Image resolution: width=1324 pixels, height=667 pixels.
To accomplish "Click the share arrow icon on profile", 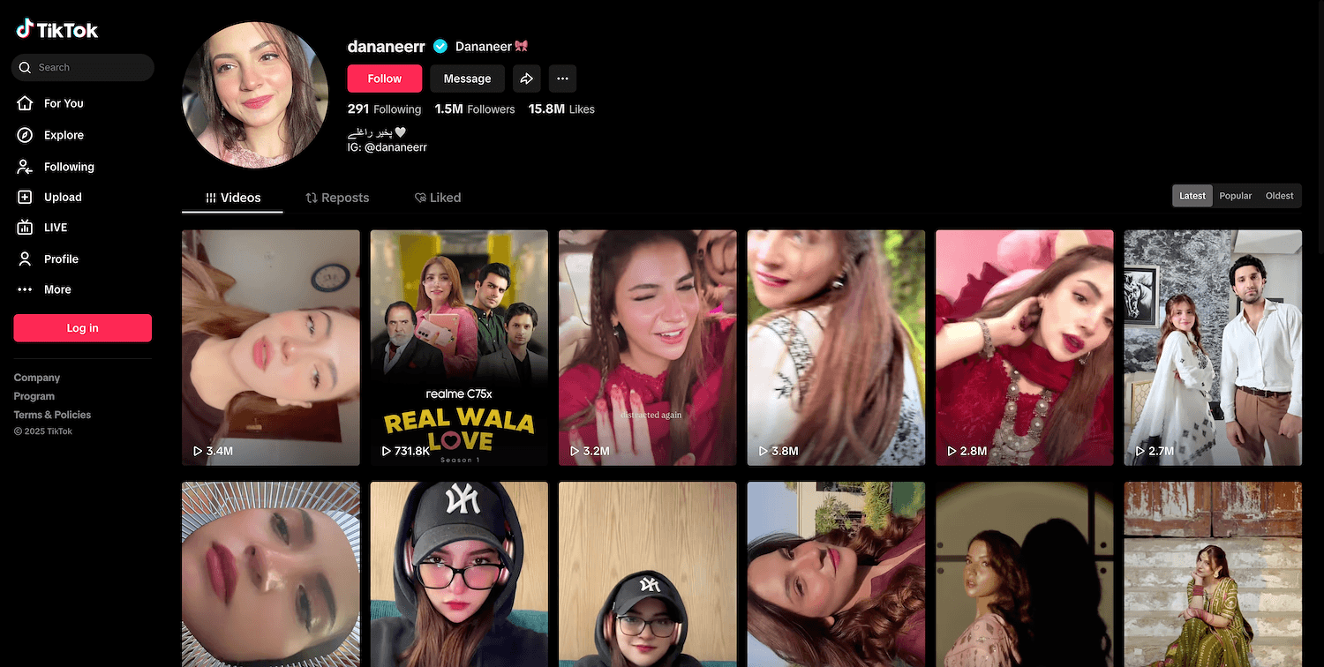I will point(526,79).
